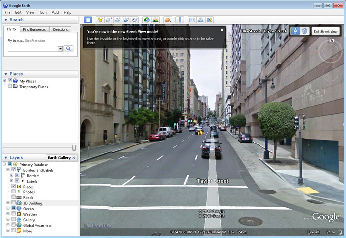
Task: Open the Fly To history dropdown
Action: coord(60,48)
